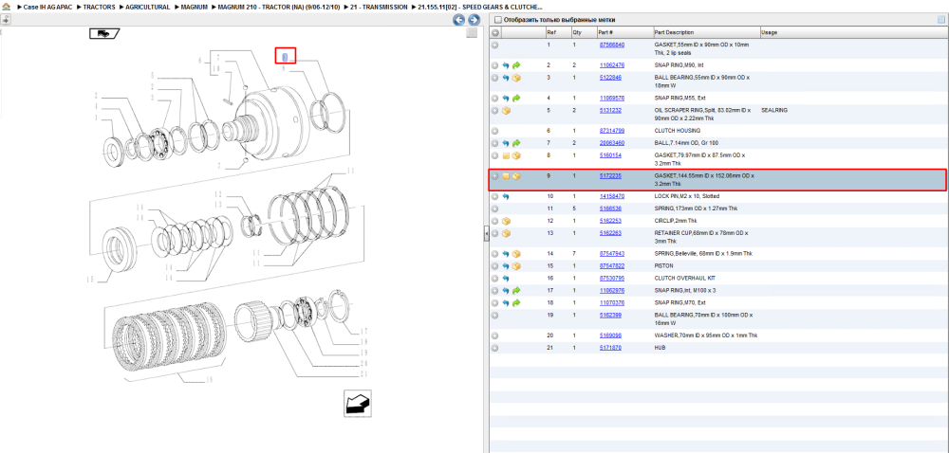Click the green arrow icon for SNAP RING,M55
The width and height of the screenshot is (949, 453).
[516, 98]
